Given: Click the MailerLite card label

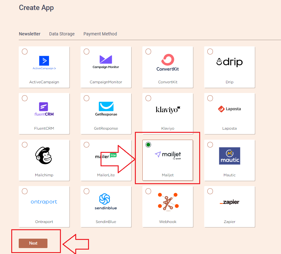Looking at the screenshot, I should [x=106, y=175].
